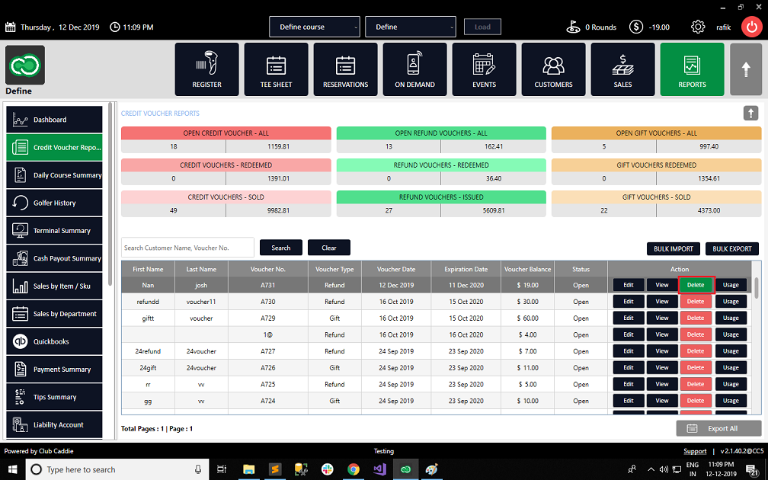Screen dimensions: 768x480
Task: Select Quickbooks in the sidebar
Action: (54, 341)
